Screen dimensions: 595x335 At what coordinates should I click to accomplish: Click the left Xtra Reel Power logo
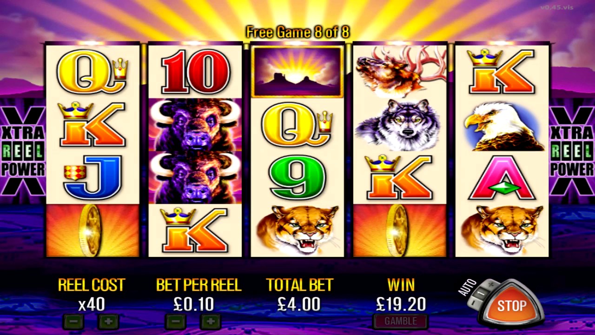pyautogui.click(x=22, y=151)
